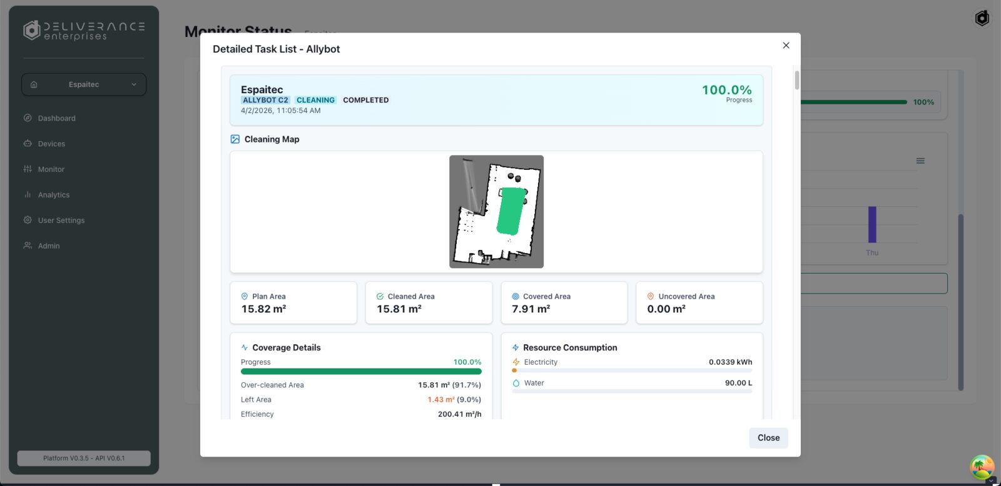1001x486 pixels.
Task: Click the Cleaning Map image icon
Action: [x=235, y=139]
